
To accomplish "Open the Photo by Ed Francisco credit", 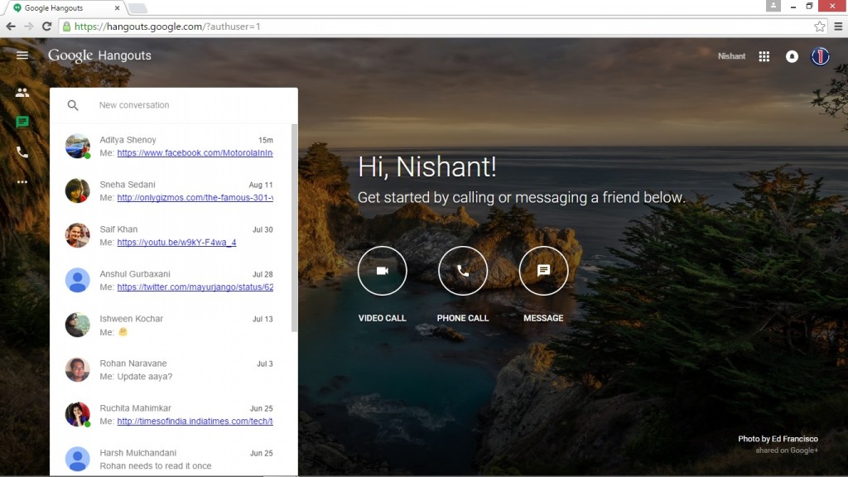I will click(778, 439).
